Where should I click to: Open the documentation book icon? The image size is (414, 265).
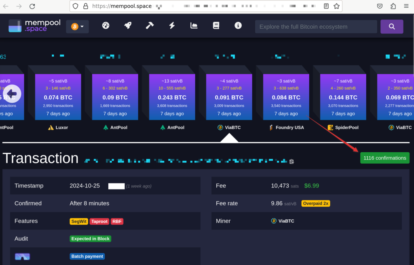(216, 25)
